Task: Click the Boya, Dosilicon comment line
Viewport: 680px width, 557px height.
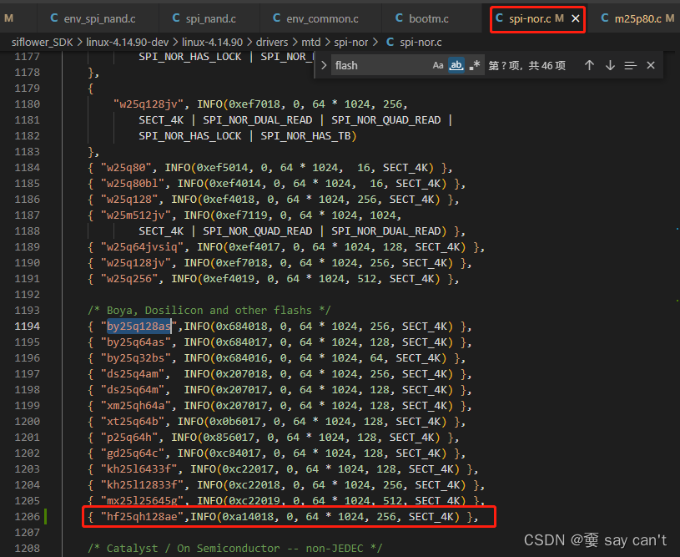Action: [x=209, y=311]
